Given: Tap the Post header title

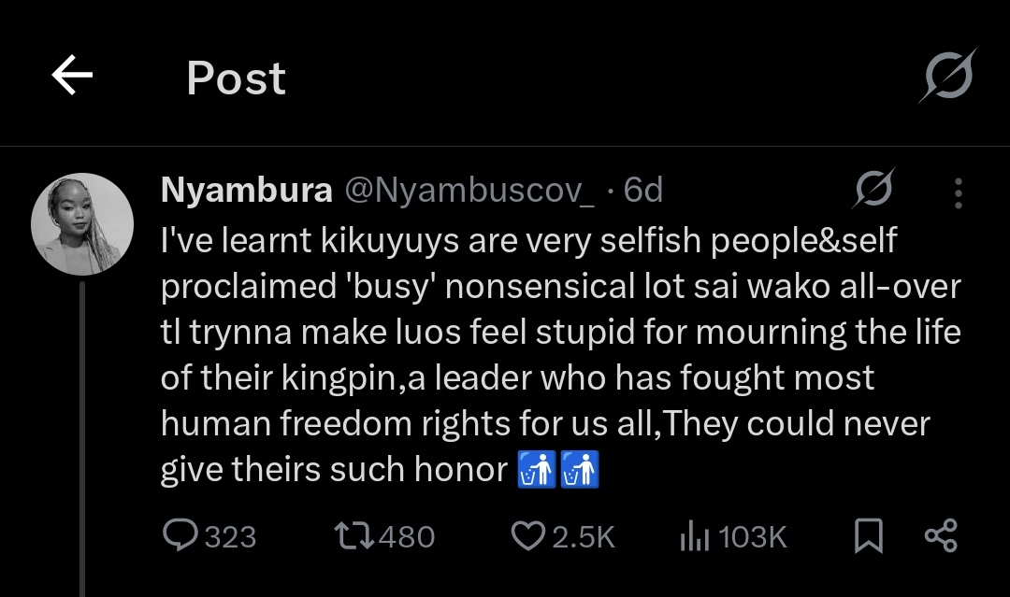Looking at the screenshot, I should 236,78.
